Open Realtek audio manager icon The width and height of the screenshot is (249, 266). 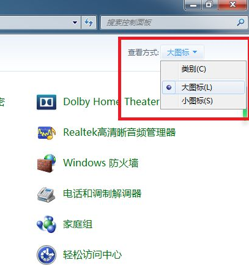[x=46, y=133]
